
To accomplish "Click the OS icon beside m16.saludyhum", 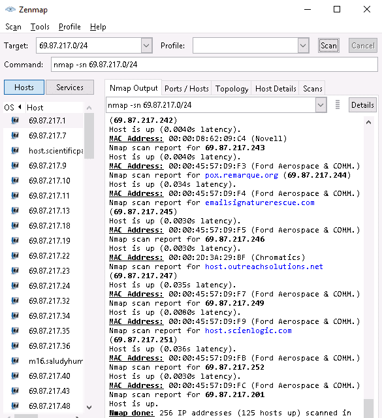I will pos(15,361).
